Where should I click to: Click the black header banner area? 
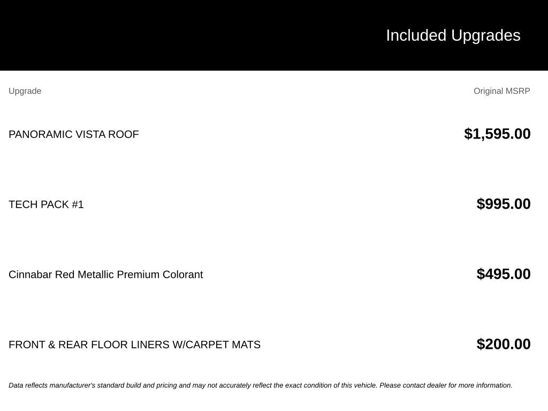pos(274,35)
